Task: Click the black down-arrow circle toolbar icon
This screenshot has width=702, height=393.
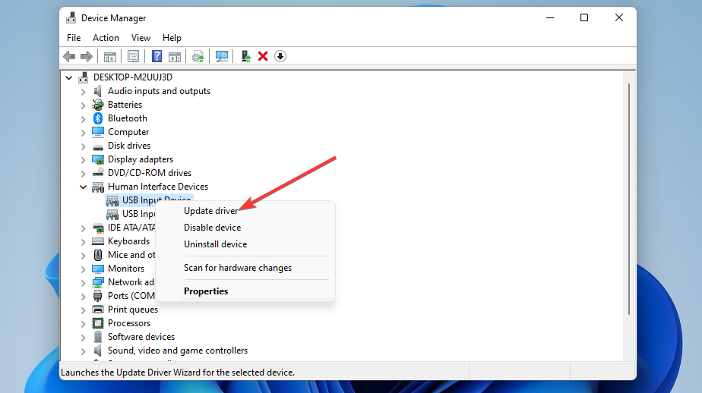Action: tap(280, 56)
